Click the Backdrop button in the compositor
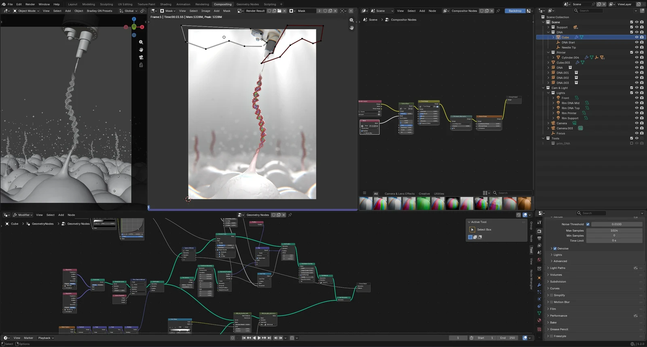Viewport: 647px width, 347px height. tap(515, 11)
